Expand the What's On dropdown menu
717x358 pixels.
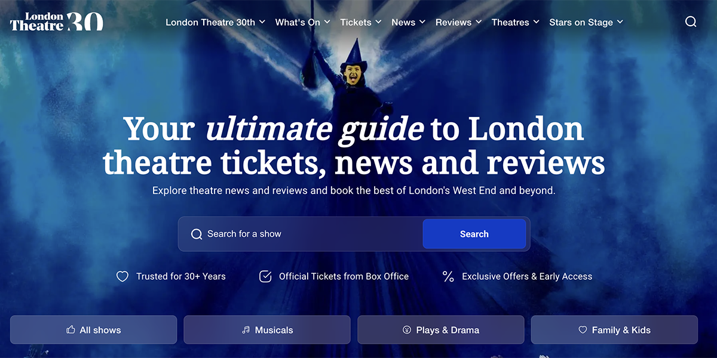click(303, 22)
